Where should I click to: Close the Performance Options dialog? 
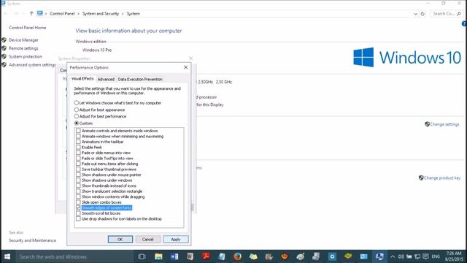(185, 67)
